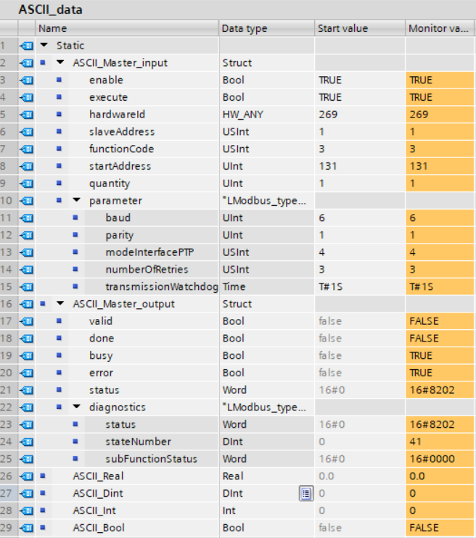The height and width of the screenshot is (538, 476).
Task: Click the row icon on the Static row
Action: 27,46
